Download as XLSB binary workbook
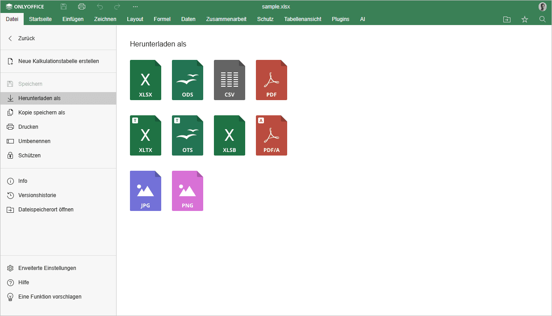The width and height of the screenshot is (552, 316). pyautogui.click(x=229, y=135)
